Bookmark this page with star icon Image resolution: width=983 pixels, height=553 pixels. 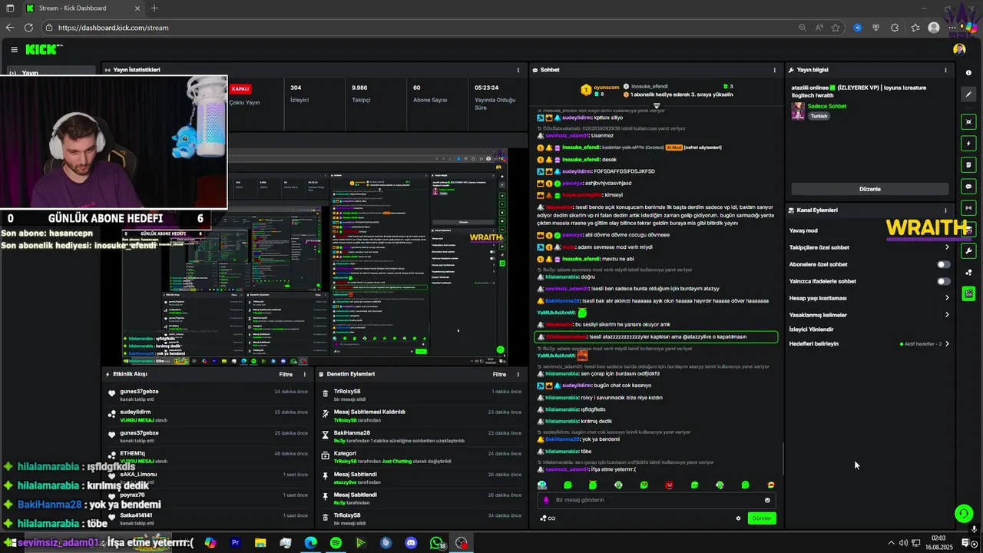click(x=836, y=28)
